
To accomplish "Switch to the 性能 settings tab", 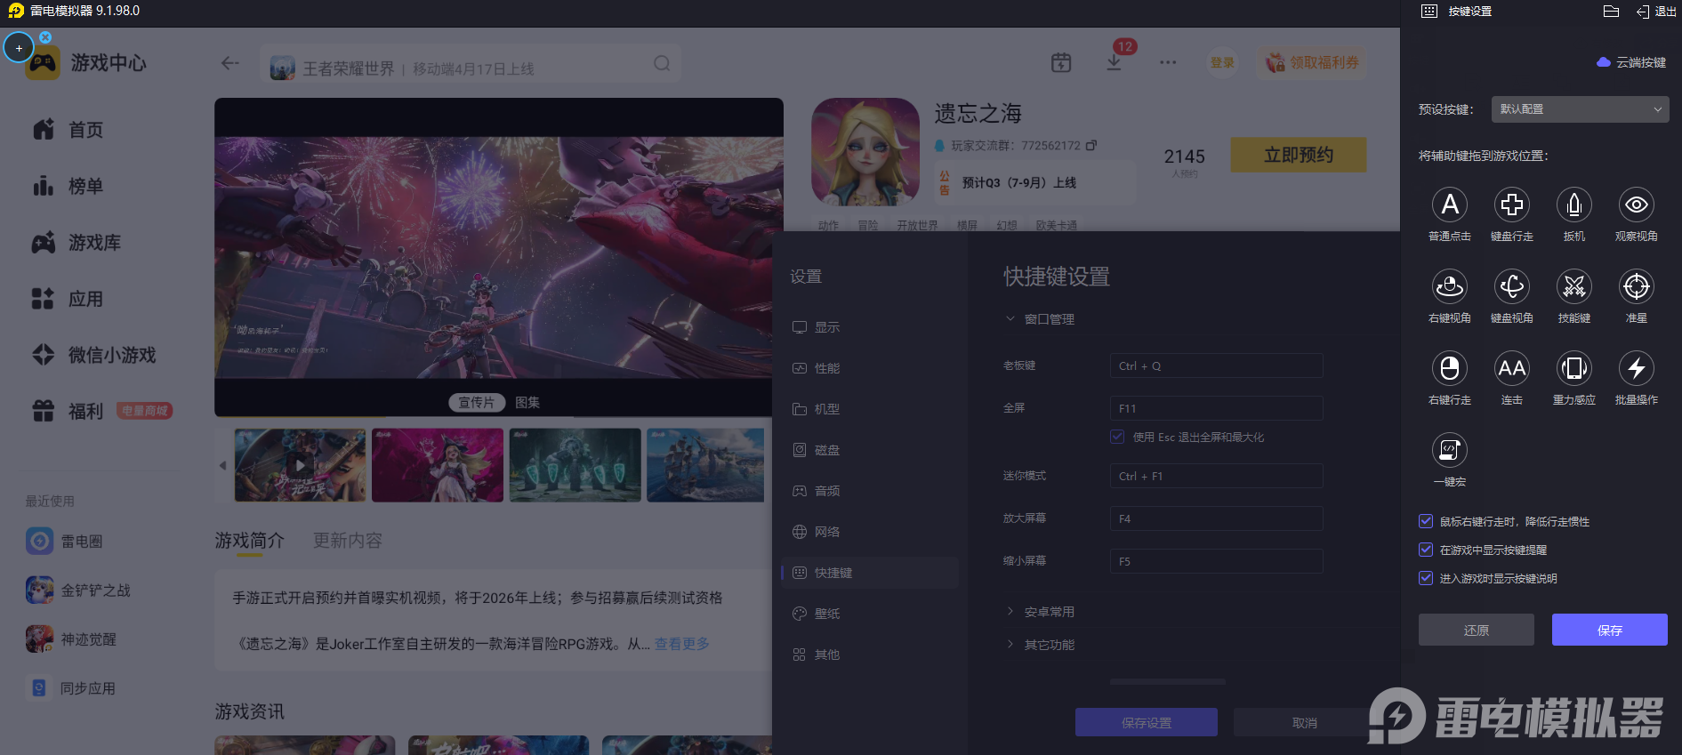I will pyautogui.click(x=826, y=368).
